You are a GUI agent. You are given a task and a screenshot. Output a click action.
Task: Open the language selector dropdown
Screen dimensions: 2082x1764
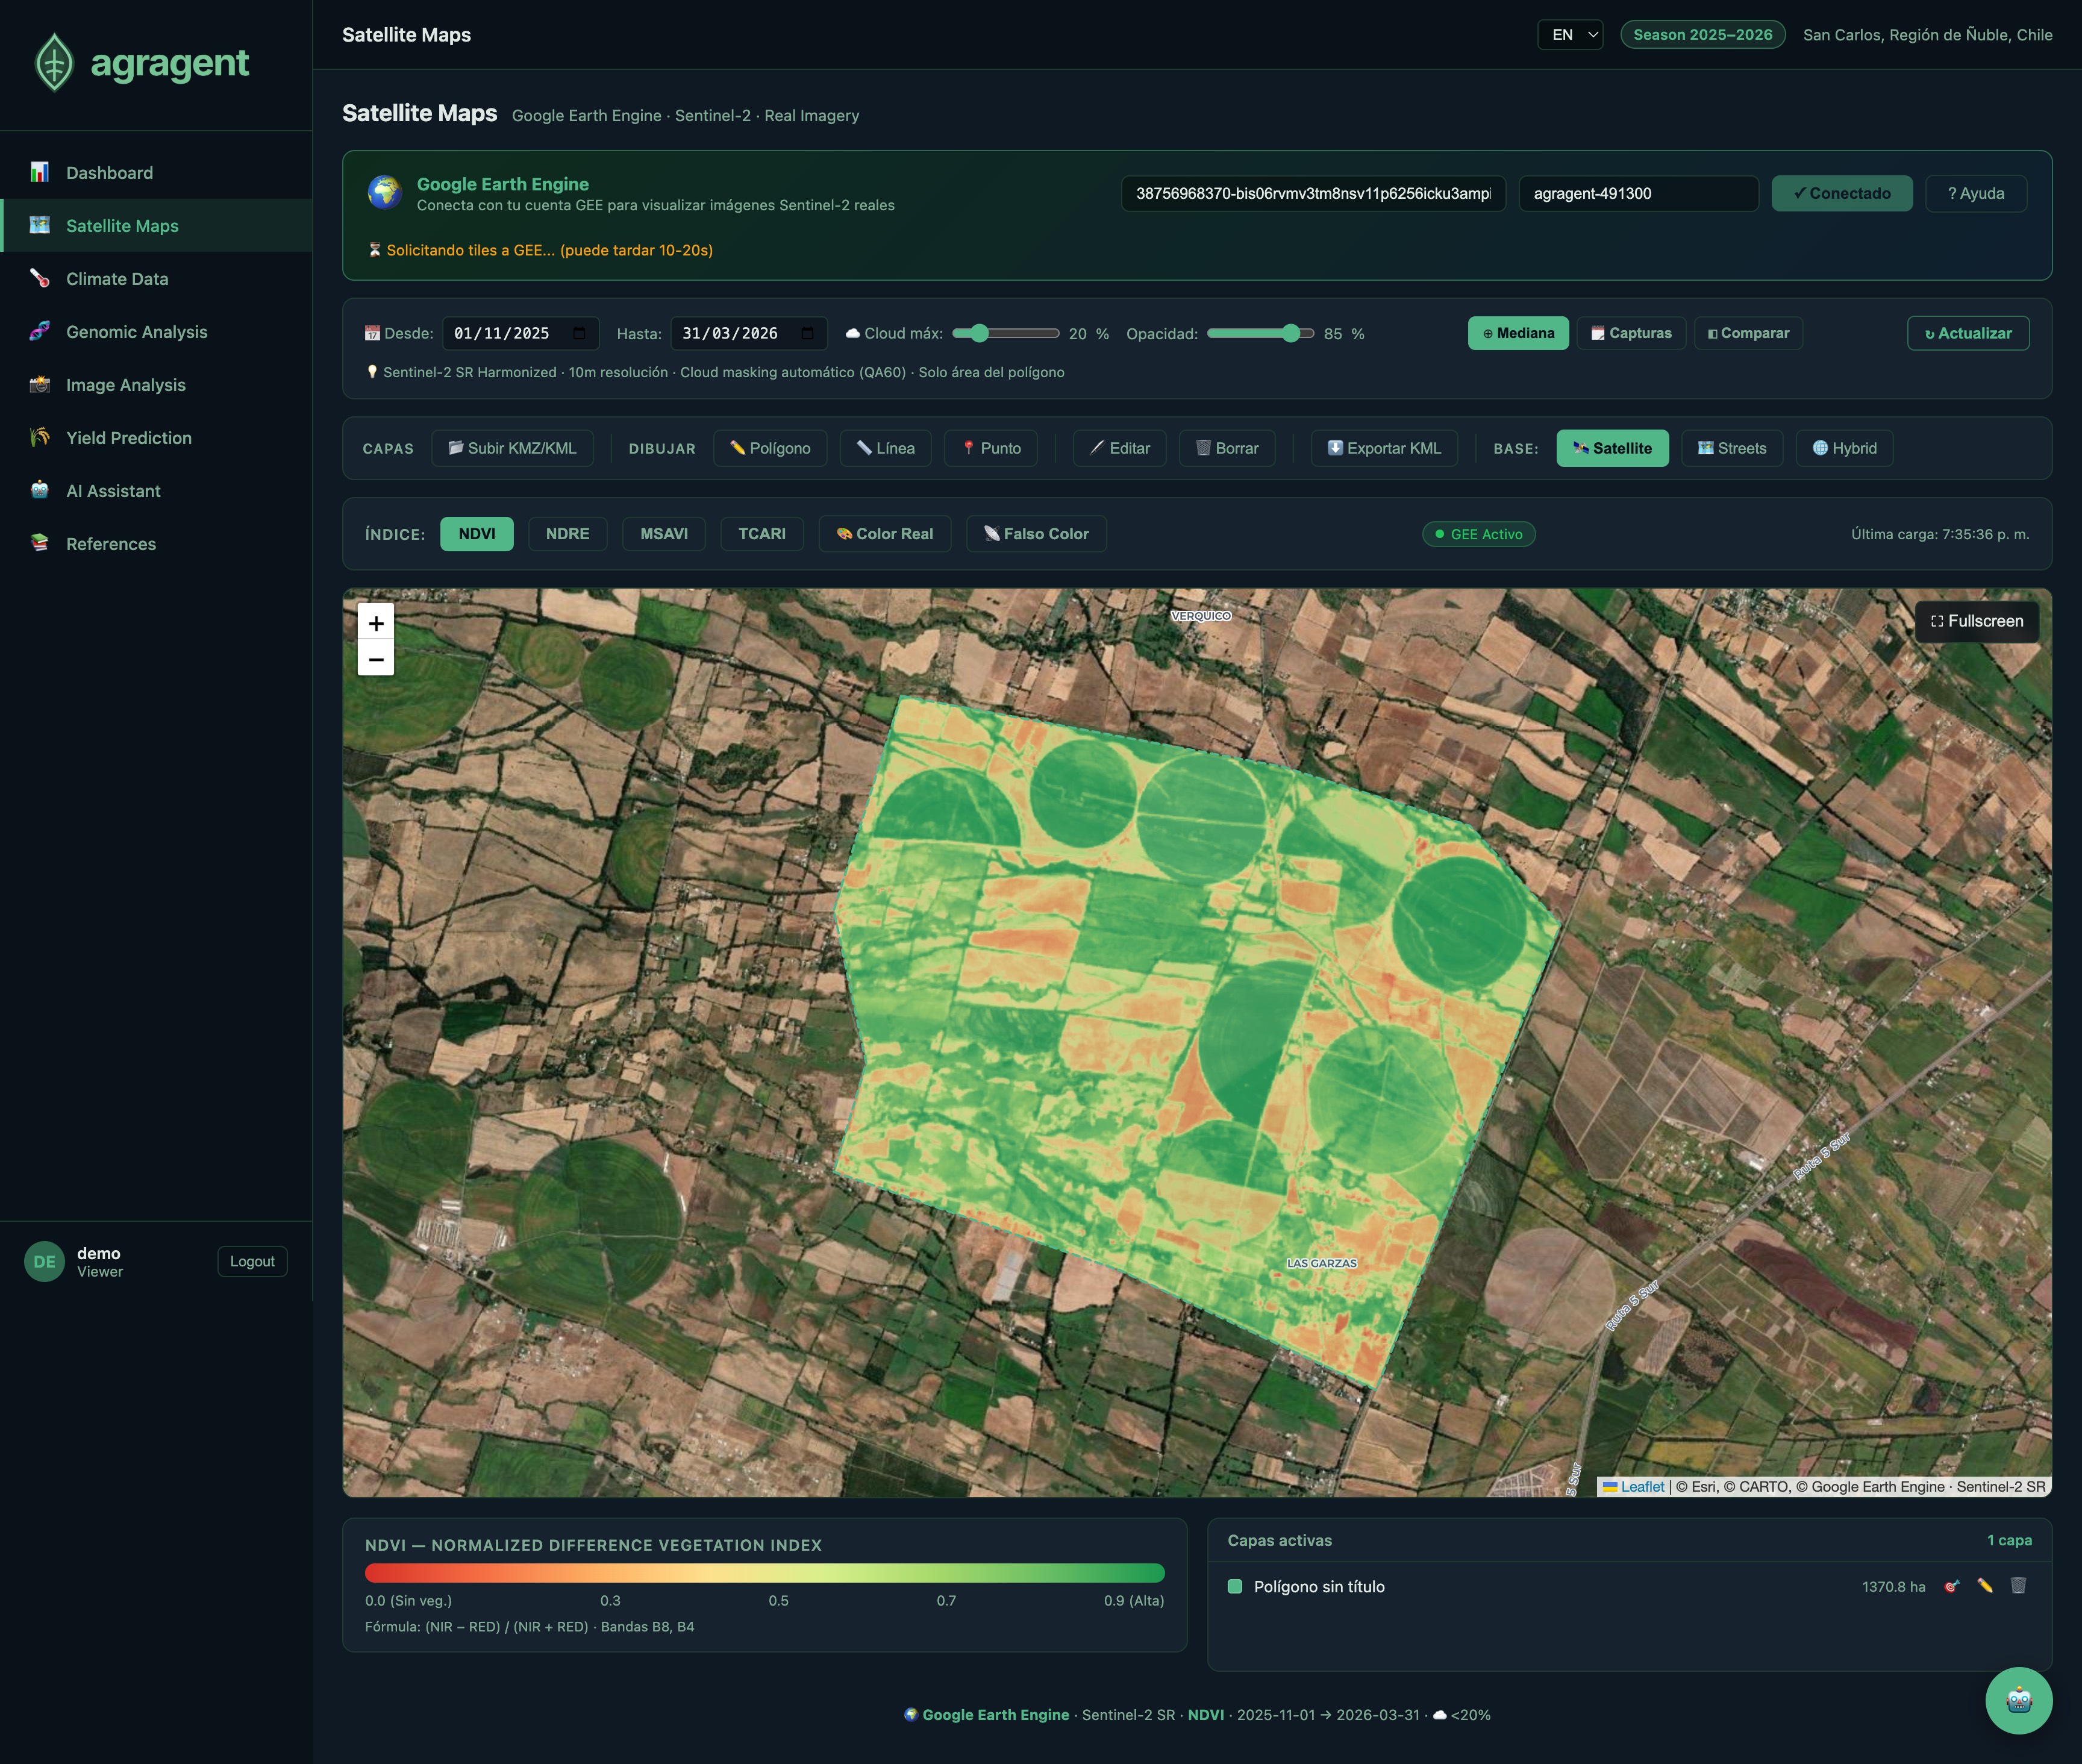click(x=1570, y=34)
